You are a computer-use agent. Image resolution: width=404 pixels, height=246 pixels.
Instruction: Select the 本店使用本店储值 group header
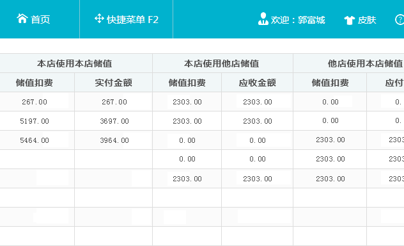(x=75, y=63)
